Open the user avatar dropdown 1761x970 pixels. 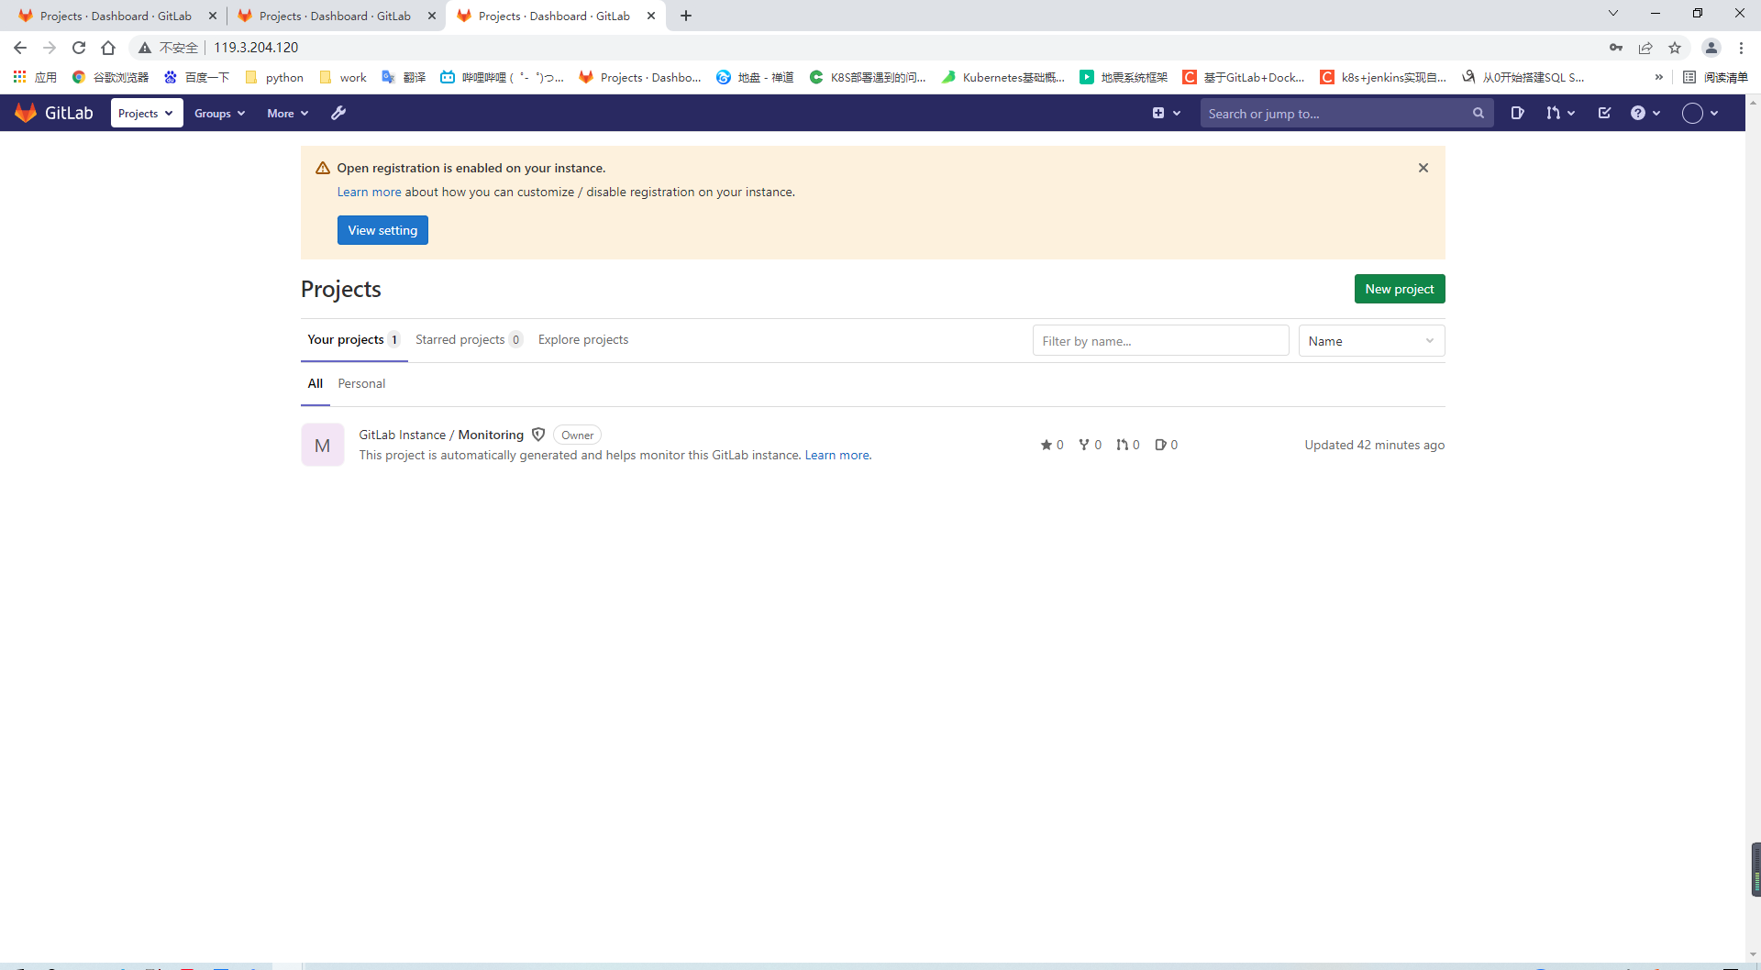pos(1700,113)
